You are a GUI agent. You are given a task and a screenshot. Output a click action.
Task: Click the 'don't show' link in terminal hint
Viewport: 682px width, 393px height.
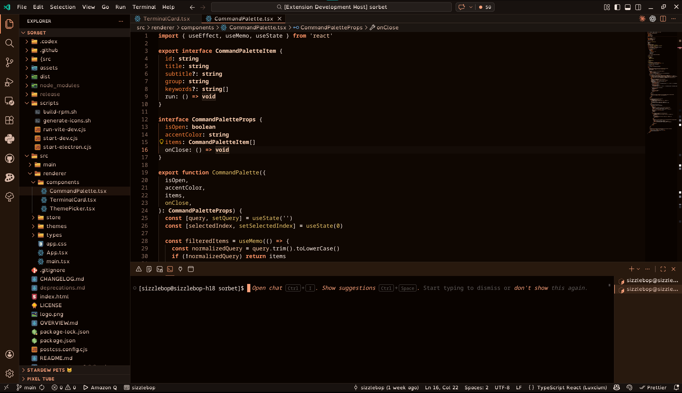click(x=531, y=288)
